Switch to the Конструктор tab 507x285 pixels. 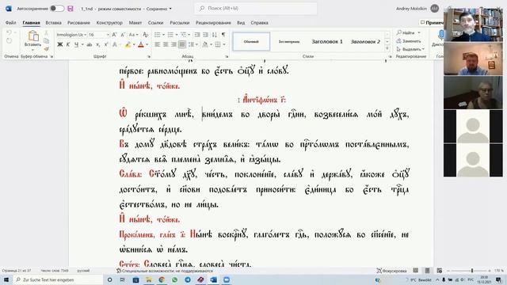109,23
